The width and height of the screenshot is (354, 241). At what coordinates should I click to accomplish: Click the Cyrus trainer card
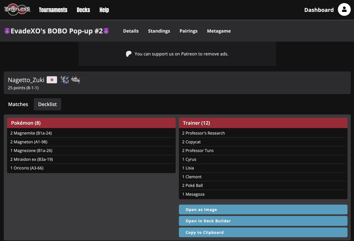263,159
